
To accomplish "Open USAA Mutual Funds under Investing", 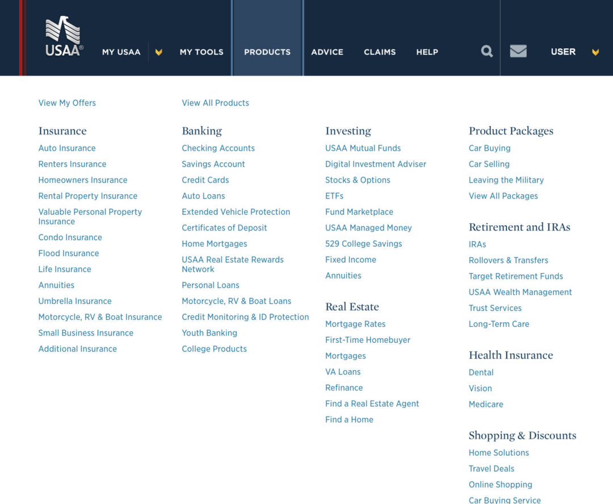I will pos(363,148).
